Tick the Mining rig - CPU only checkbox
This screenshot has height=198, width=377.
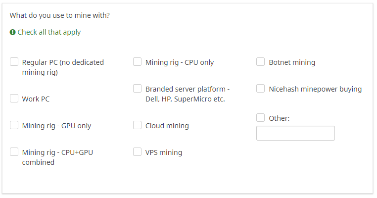point(137,62)
